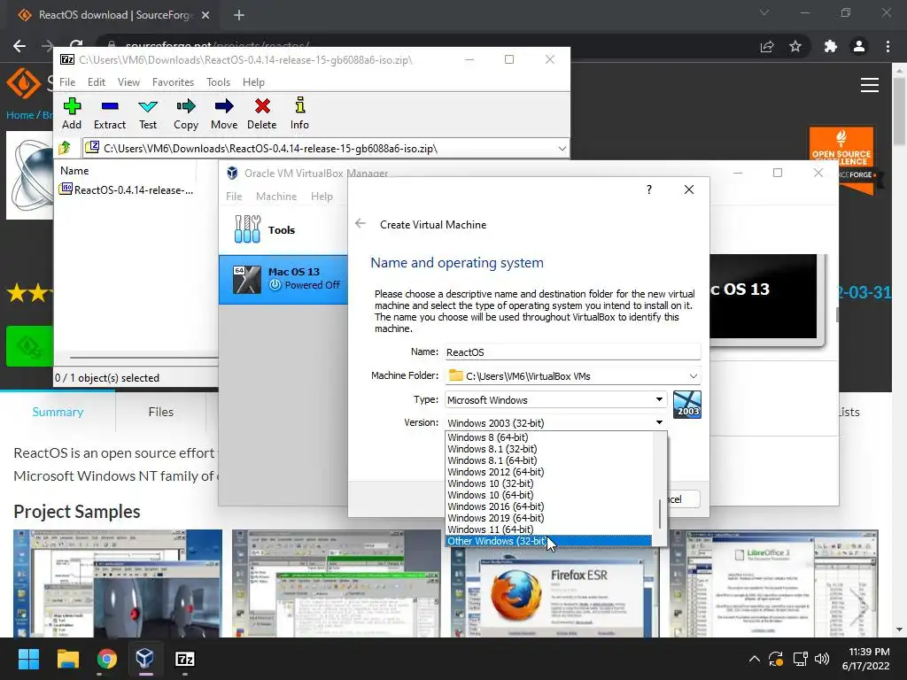Select the ReactOS-0.4.14-release ISO file
Screen dimensions: 907x680
coord(128,189)
